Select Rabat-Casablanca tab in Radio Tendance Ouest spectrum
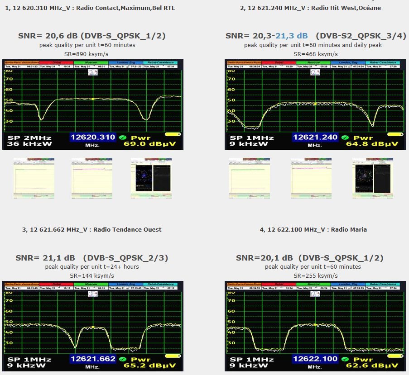This screenshot has height=375, width=409. [162, 285]
